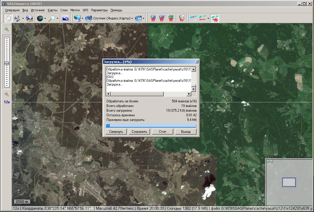Click the download progress bar
Screen dimensions: 314x212
tap(151, 126)
